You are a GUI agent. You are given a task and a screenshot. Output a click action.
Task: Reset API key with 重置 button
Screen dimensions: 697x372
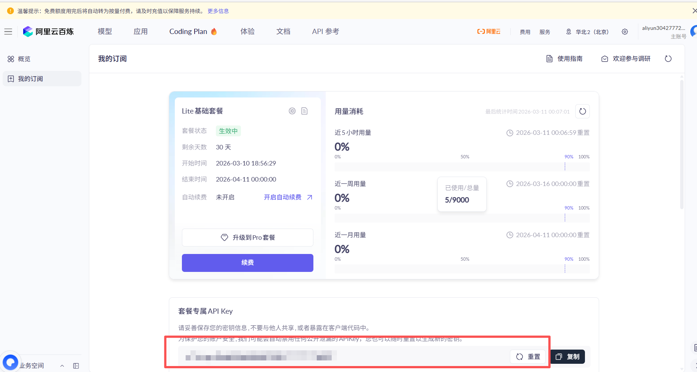point(528,357)
